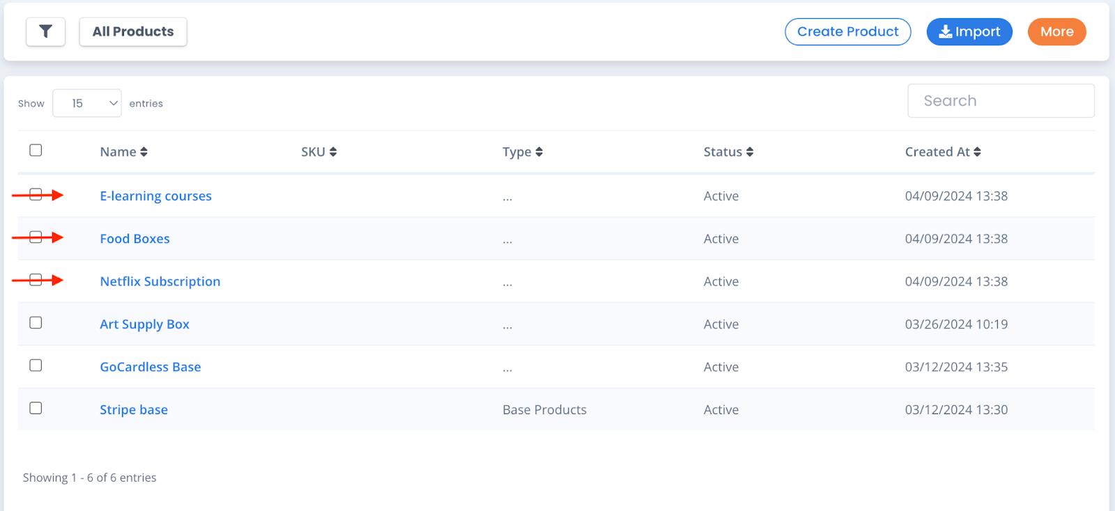Check the Food Boxes row checkbox

[x=36, y=237]
